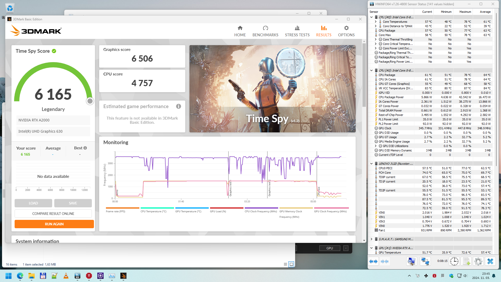
Task: Click blue X to close HWiNFO sensors
Action: pyautogui.click(x=490, y=261)
